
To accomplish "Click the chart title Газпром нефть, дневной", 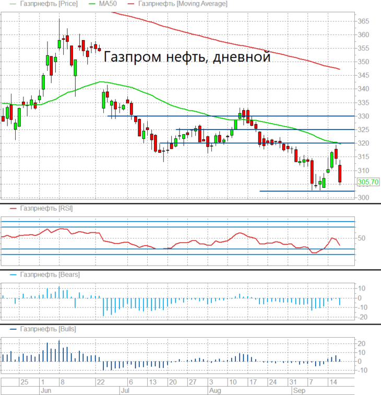I will coord(187,56).
